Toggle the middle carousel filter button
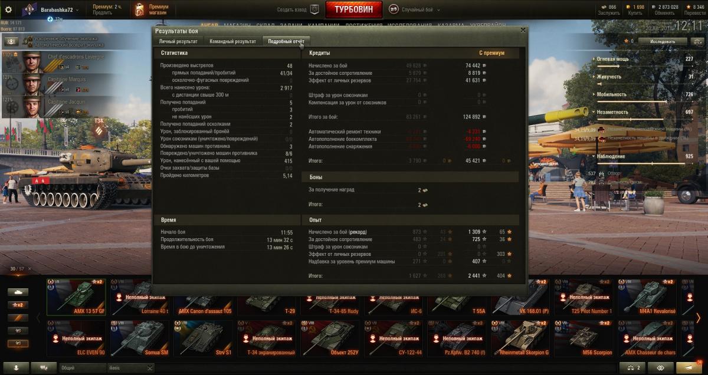 coord(18,318)
